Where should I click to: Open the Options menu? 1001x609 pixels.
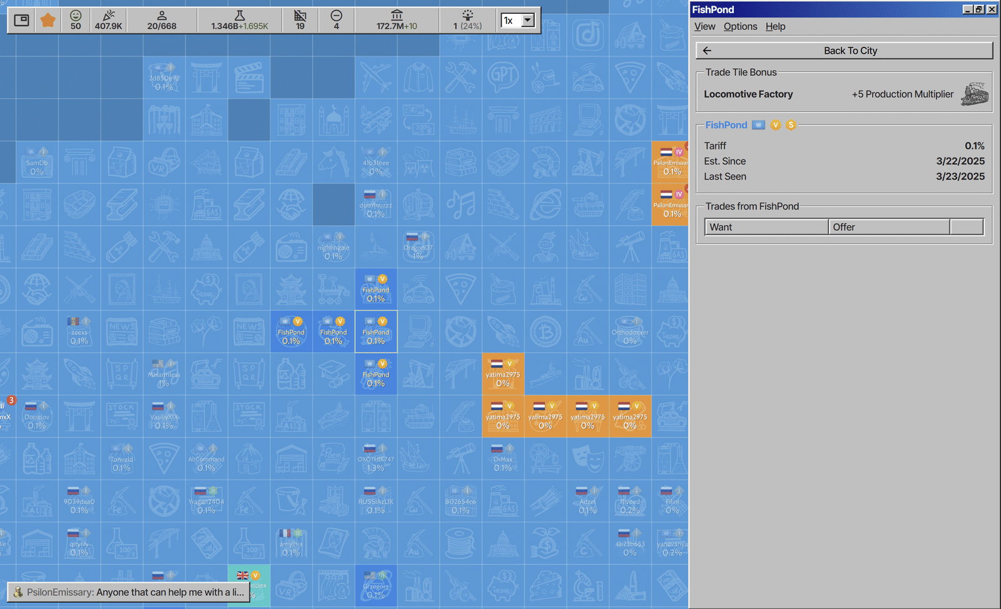[x=740, y=26]
